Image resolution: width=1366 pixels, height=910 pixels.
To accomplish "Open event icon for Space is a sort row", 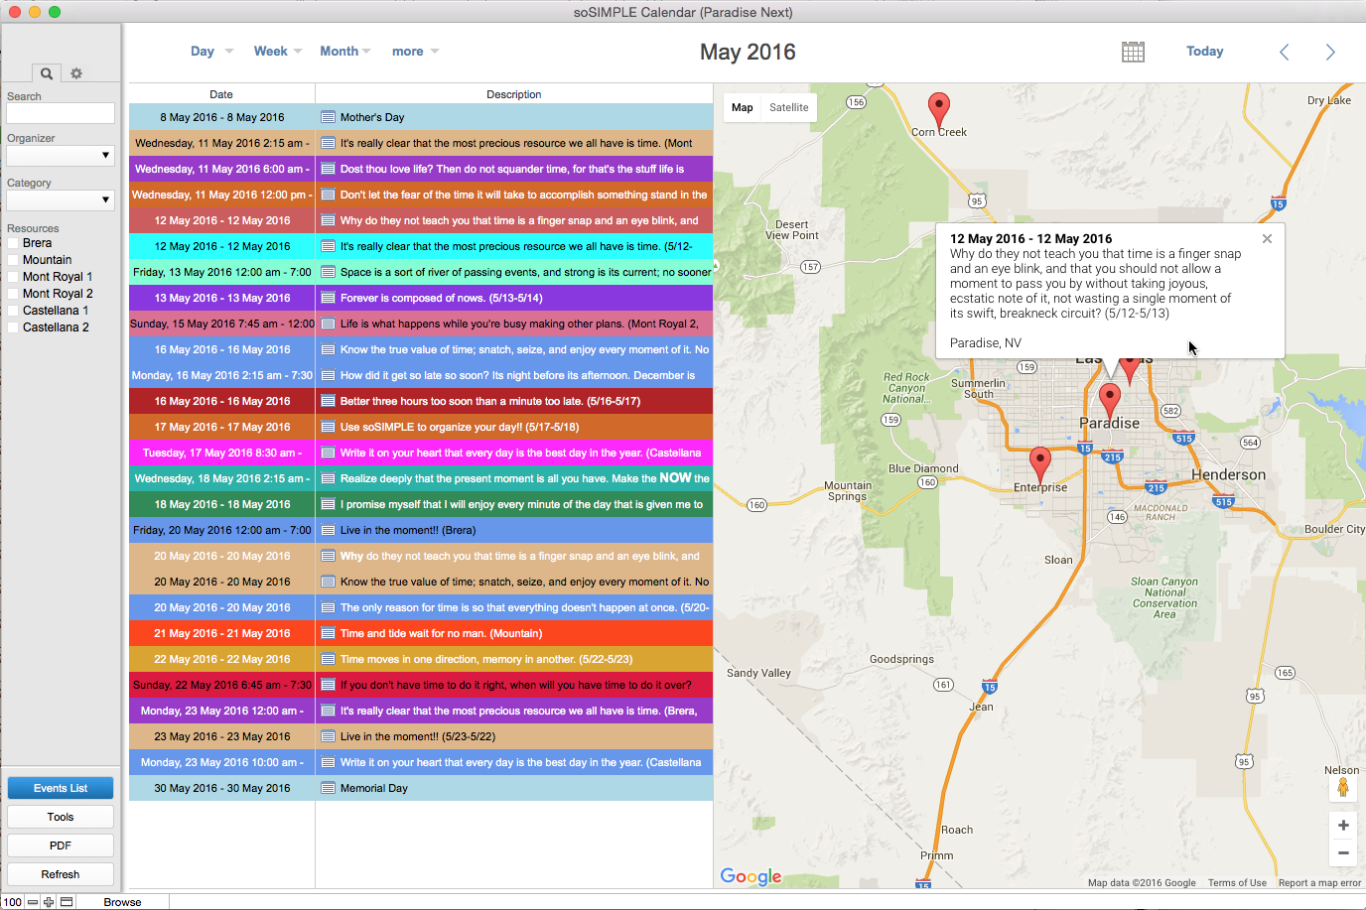I will pyautogui.click(x=328, y=272).
